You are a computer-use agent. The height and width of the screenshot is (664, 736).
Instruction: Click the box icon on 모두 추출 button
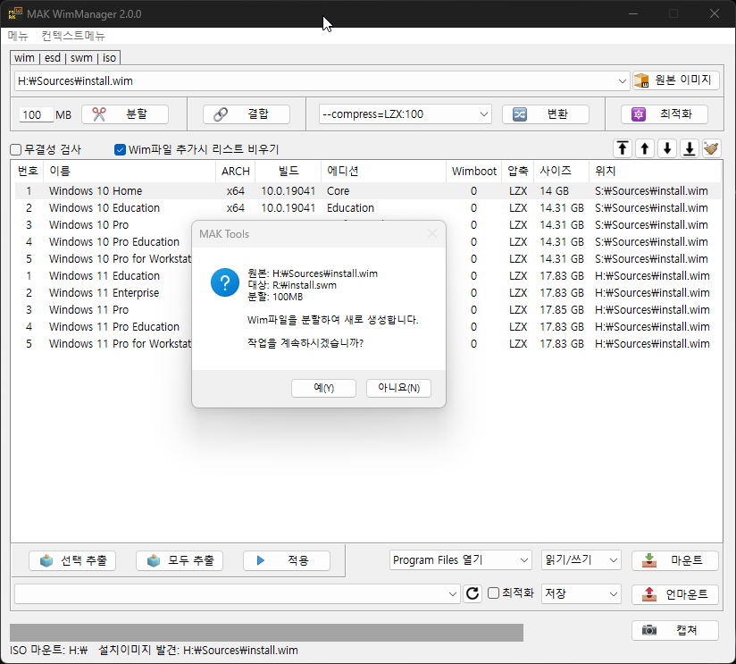[154, 560]
